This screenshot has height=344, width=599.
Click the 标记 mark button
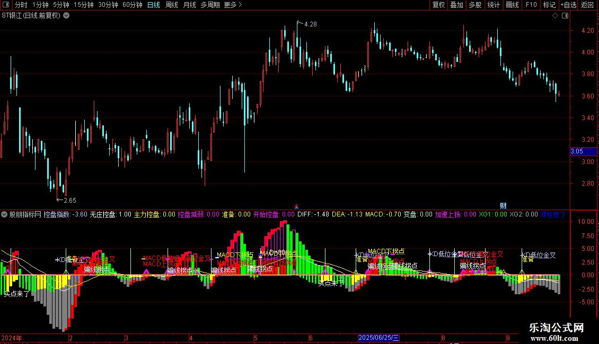tap(549, 5)
